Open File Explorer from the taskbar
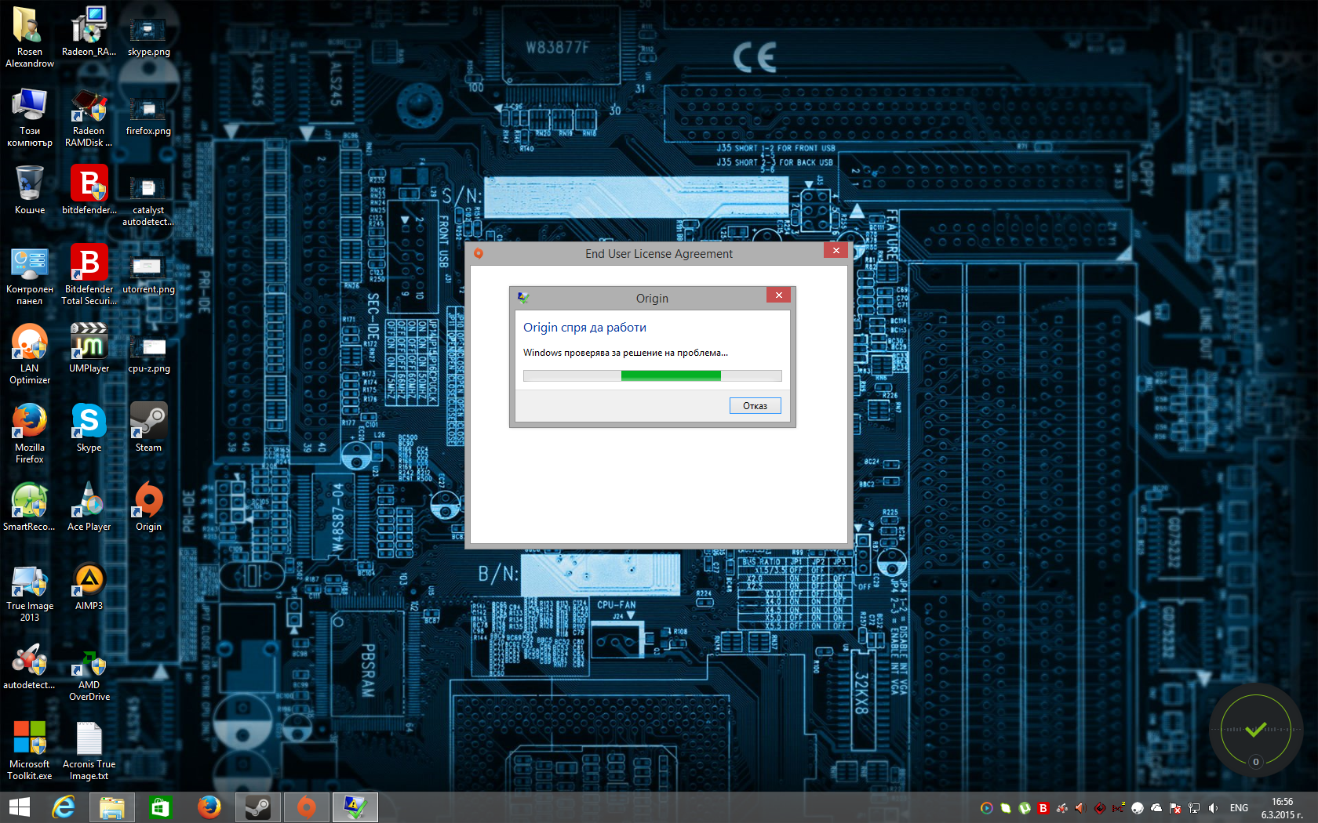 click(111, 807)
